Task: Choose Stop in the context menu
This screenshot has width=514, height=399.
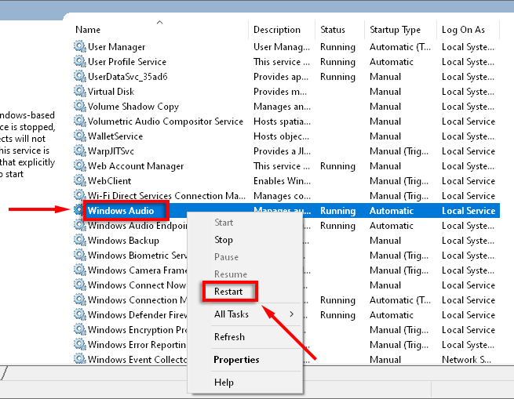Action: coord(224,240)
